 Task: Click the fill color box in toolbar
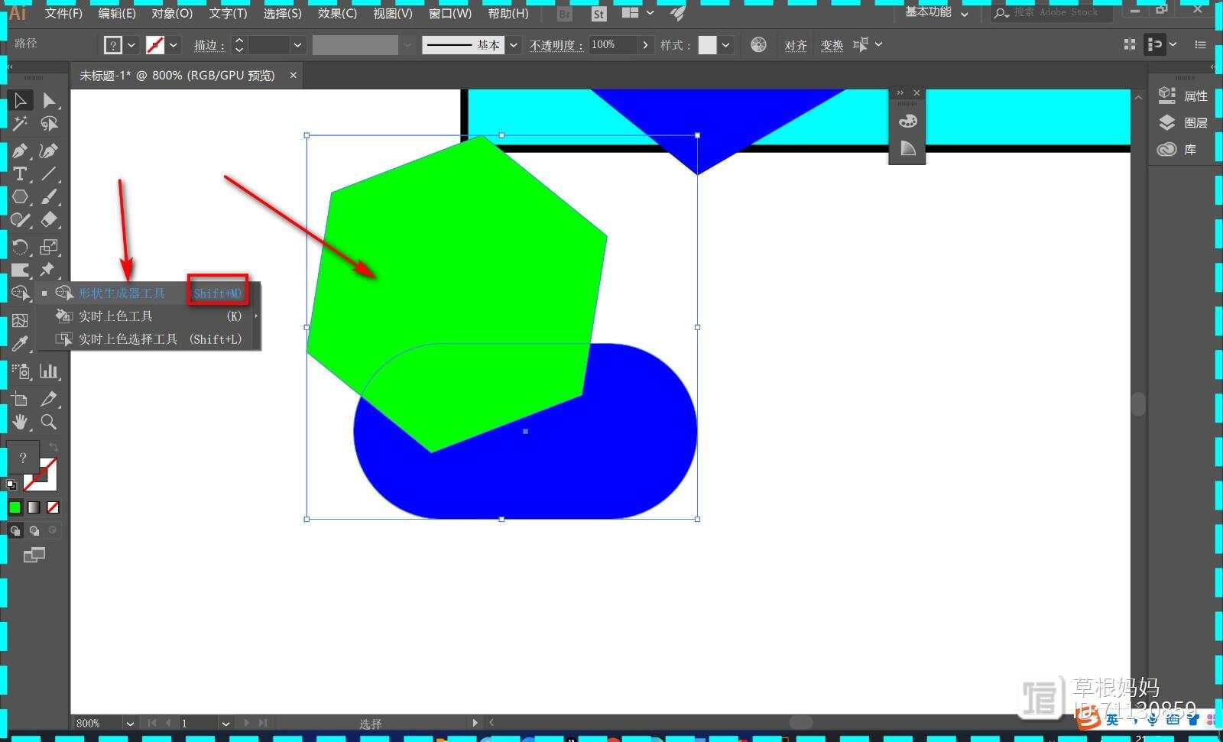coord(23,457)
